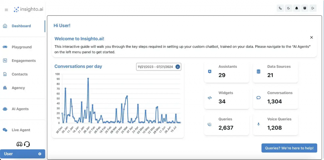Click the Queries count 2,637
This screenshot has height=160, width=324.
(x=226, y=128)
